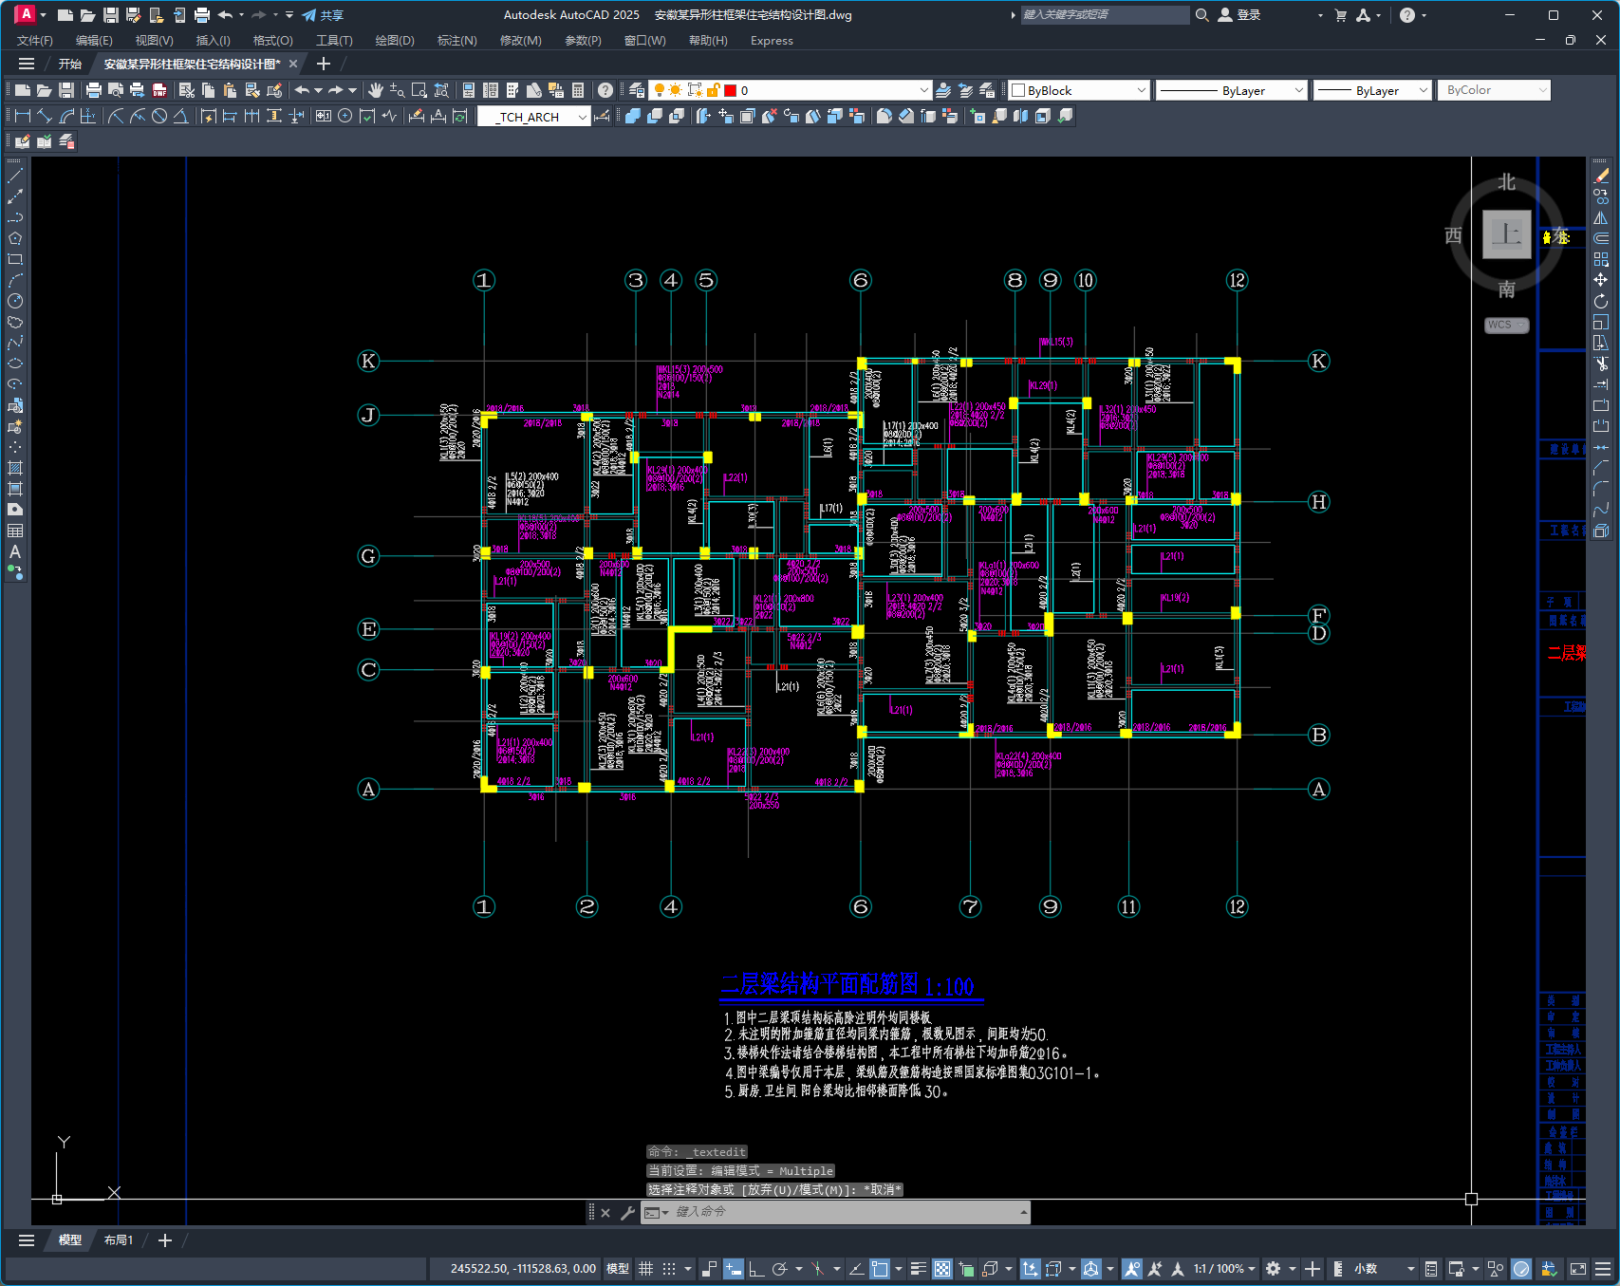This screenshot has width=1620, height=1286.
Task: Select the Rotate tool in Modify toolbar
Action: coord(1601,301)
